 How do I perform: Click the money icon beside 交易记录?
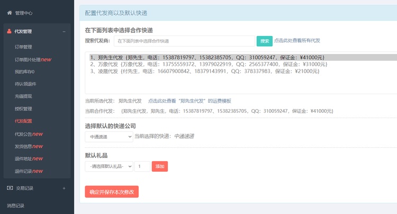pos(10,188)
